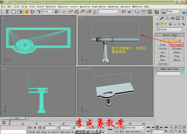Click the Helix shape button
Screen dimensions: 187x134
coord(177,60)
